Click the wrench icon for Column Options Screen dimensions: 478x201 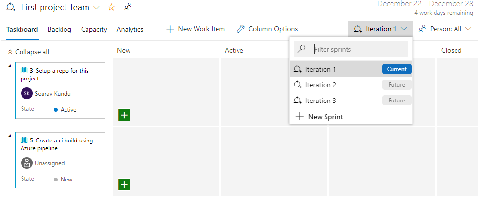pyautogui.click(x=240, y=29)
